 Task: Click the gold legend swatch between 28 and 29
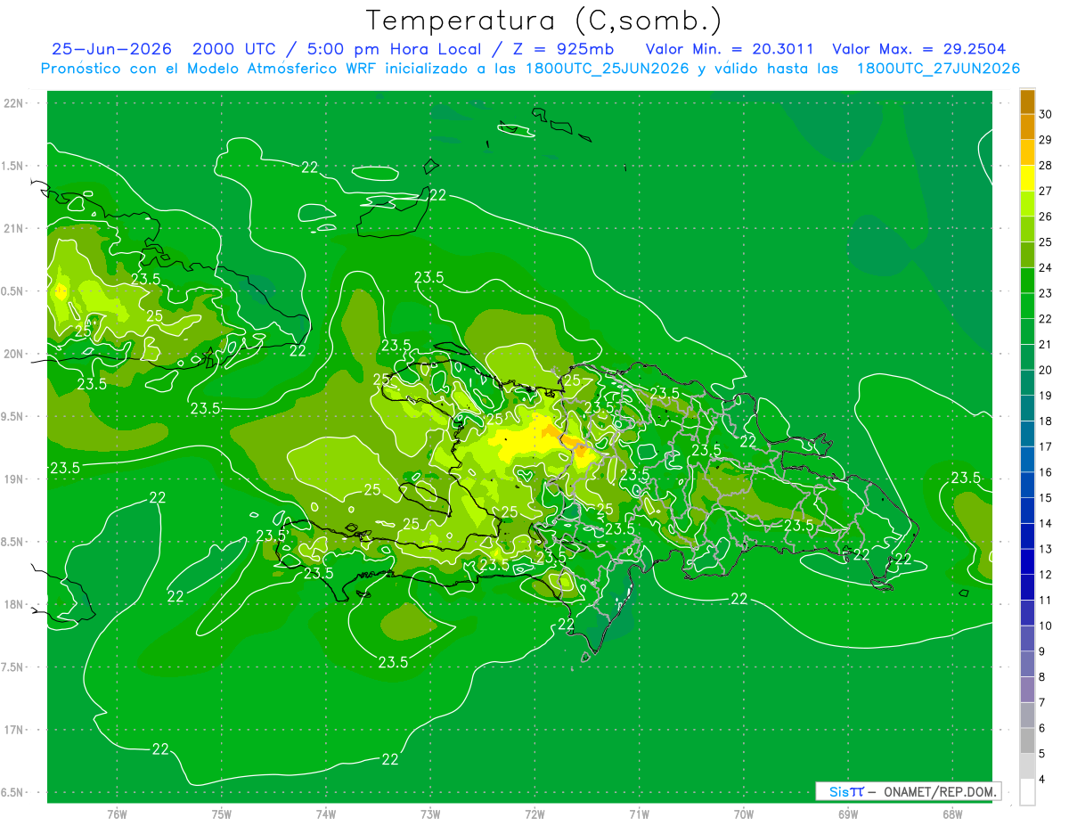[1027, 153]
